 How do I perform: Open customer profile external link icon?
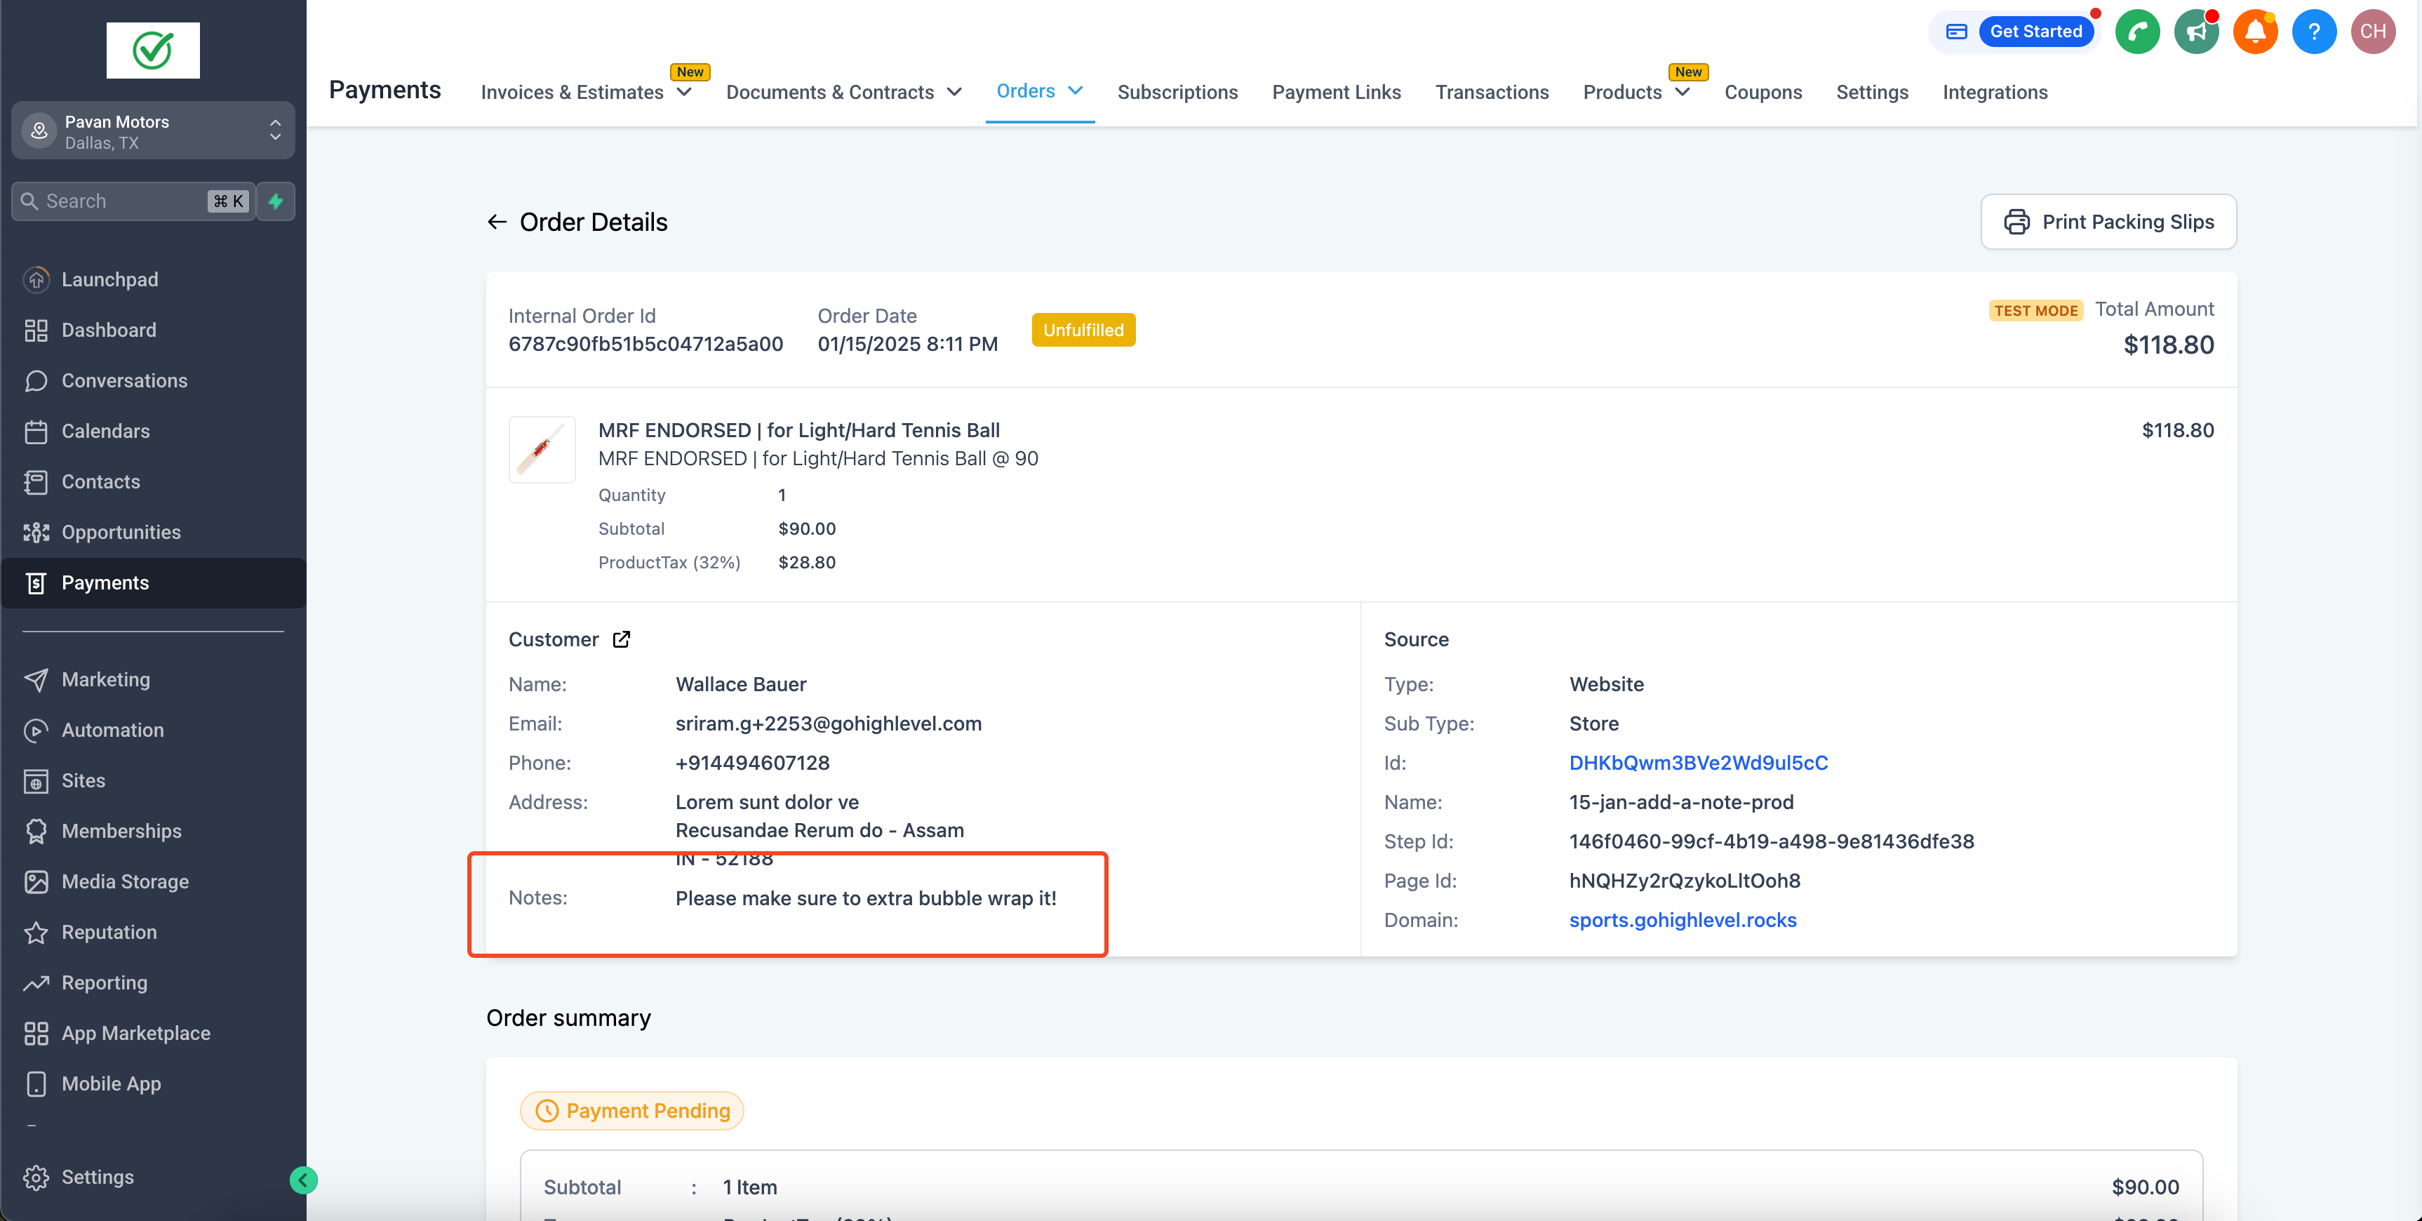622,639
